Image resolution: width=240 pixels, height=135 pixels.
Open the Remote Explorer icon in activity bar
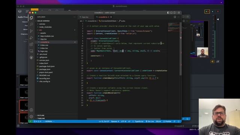31,51
